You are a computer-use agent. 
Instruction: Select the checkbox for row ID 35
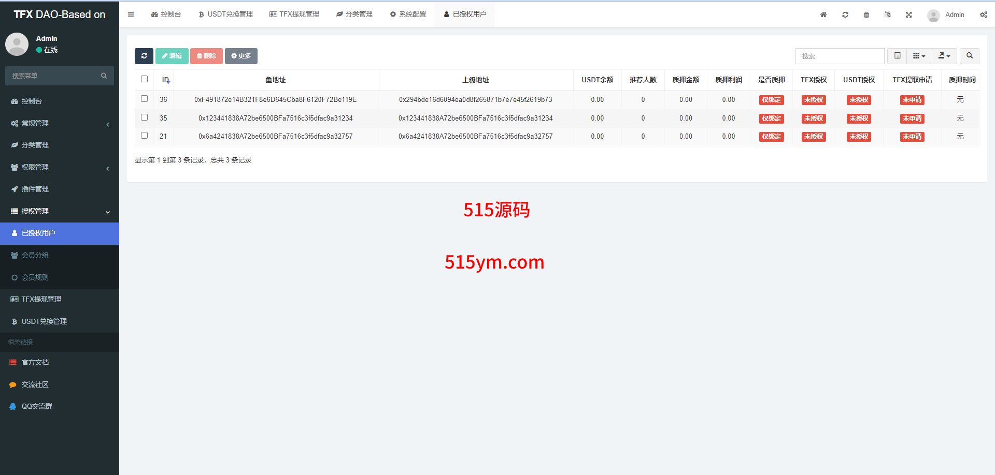point(144,117)
